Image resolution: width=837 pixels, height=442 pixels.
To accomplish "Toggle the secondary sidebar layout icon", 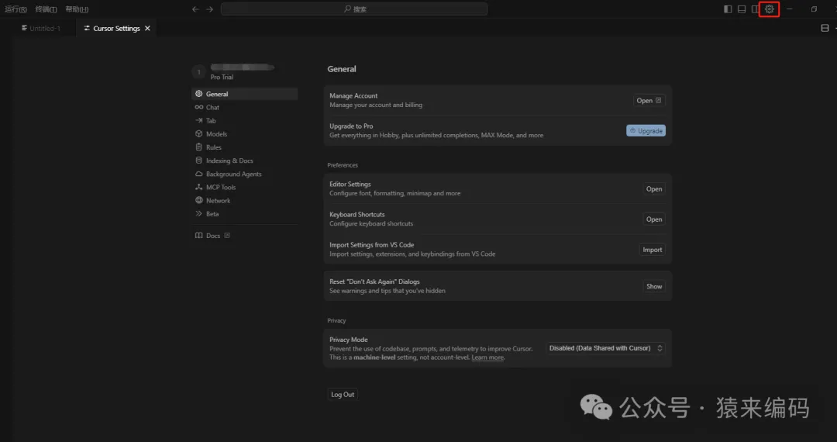I will click(x=755, y=9).
